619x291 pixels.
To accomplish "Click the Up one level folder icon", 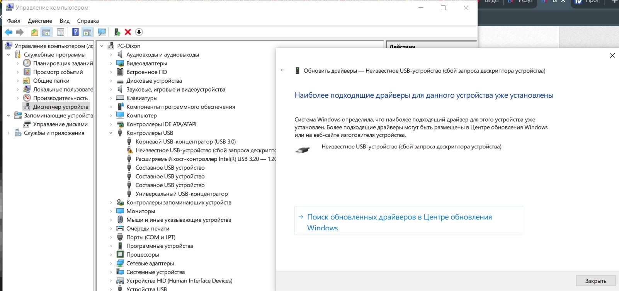I will click(x=35, y=32).
